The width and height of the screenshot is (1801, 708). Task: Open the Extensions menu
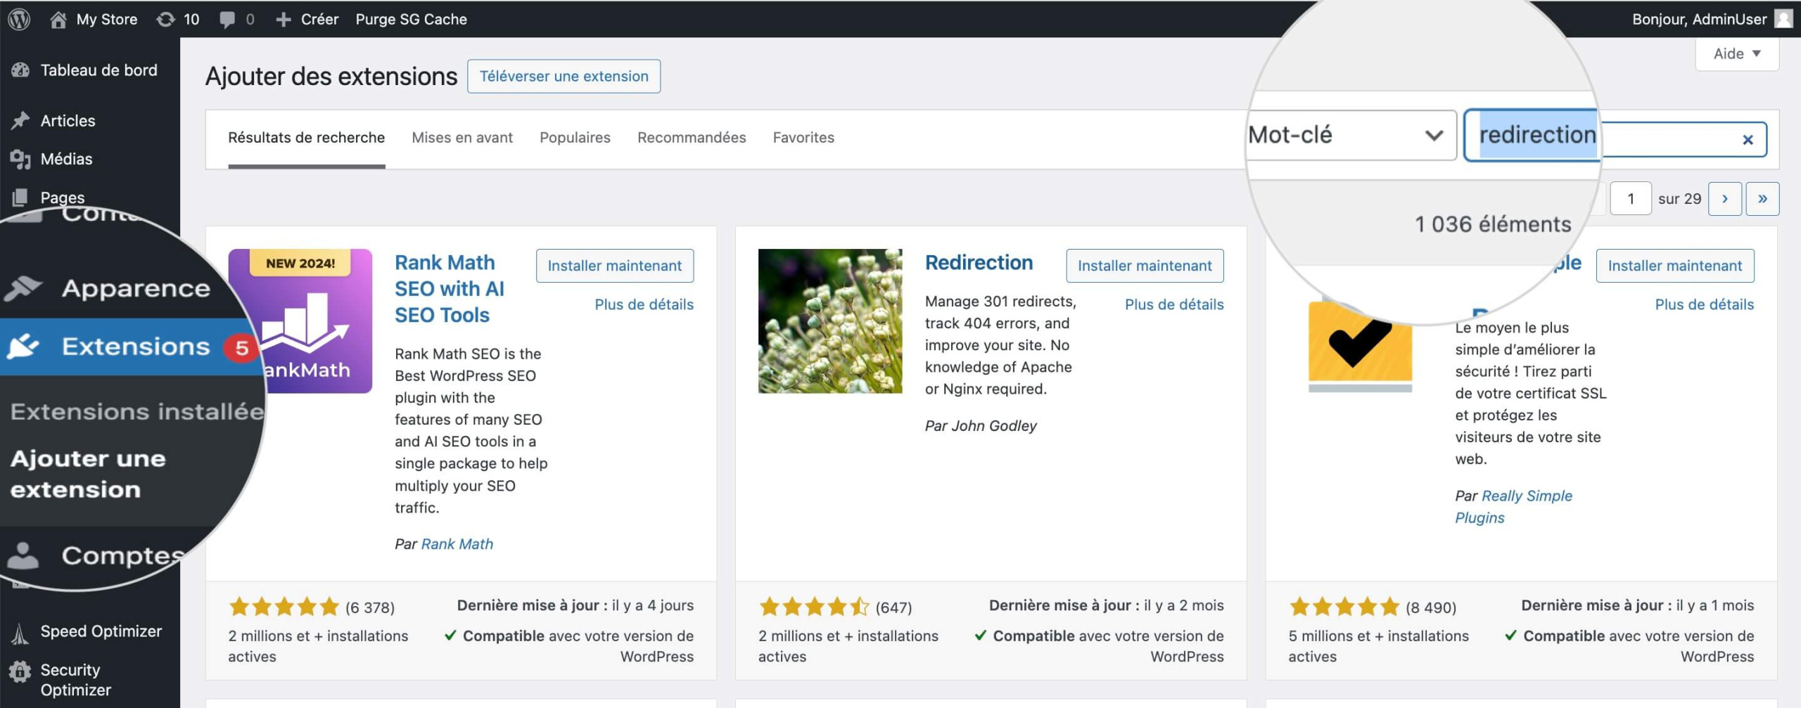tap(136, 346)
